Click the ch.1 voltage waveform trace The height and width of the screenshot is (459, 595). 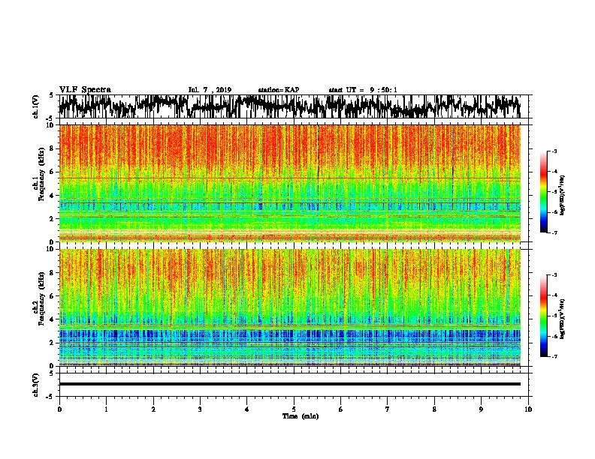(289, 106)
